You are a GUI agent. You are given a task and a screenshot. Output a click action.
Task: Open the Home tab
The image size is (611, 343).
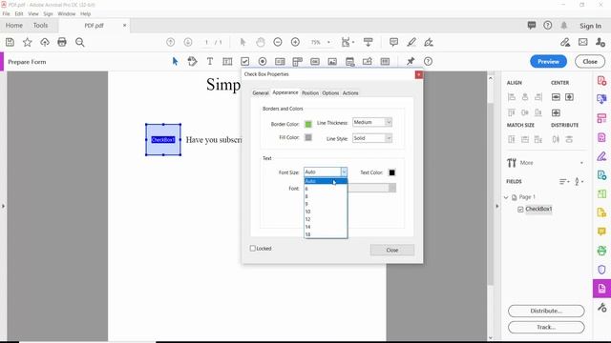coord(14,26)
